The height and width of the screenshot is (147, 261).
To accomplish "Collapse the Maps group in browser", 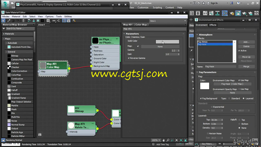I will [x=4, y=39].
